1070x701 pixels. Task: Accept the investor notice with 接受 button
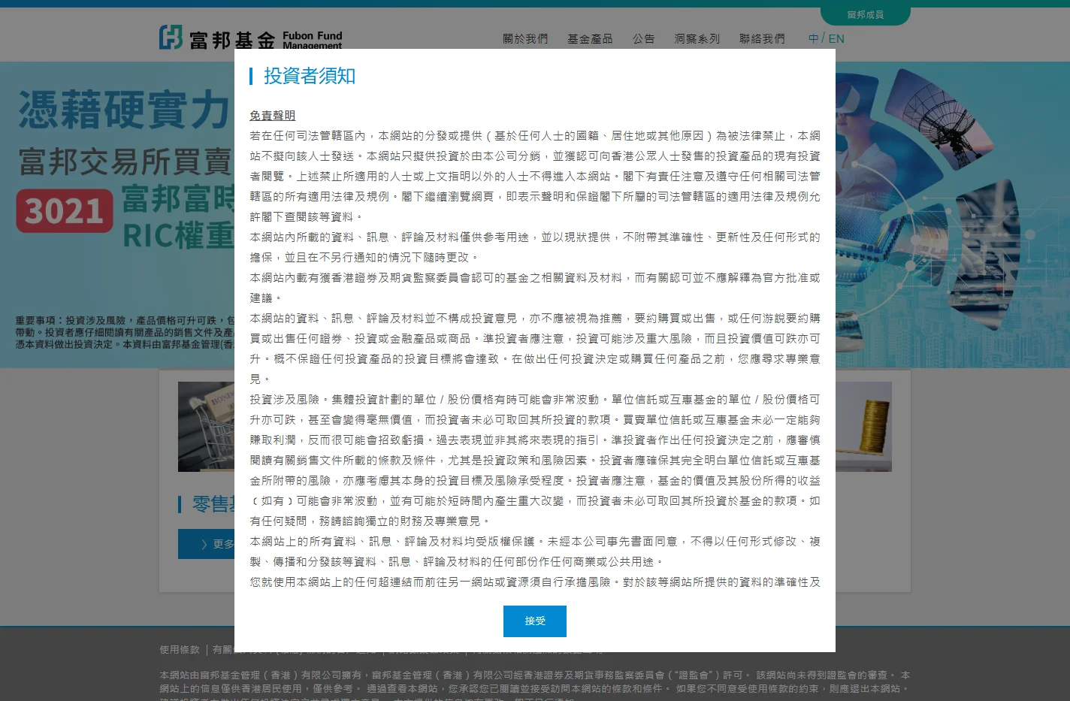(x=535, y=621)
